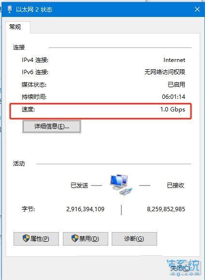This screenshot has height=280, width=205.
Task: Click the 速度 label
Action: click(x=28, y=109)
